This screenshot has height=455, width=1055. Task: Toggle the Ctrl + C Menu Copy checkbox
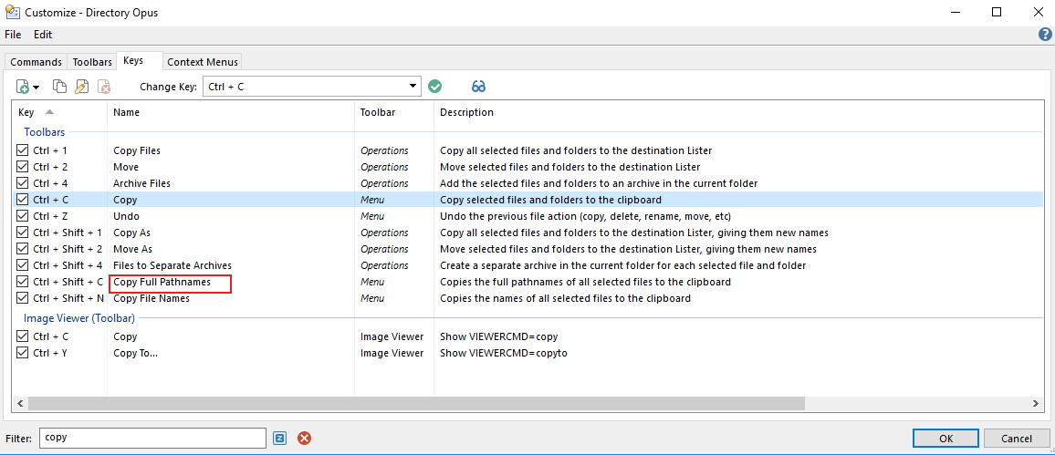coord(23,200)
